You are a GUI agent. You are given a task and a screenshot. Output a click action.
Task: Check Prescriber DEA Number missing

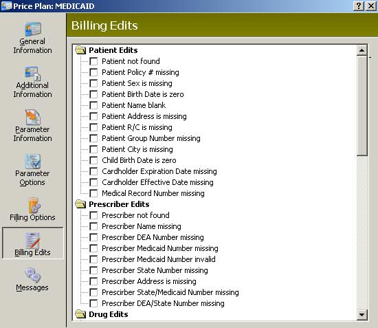coord(93,237)
